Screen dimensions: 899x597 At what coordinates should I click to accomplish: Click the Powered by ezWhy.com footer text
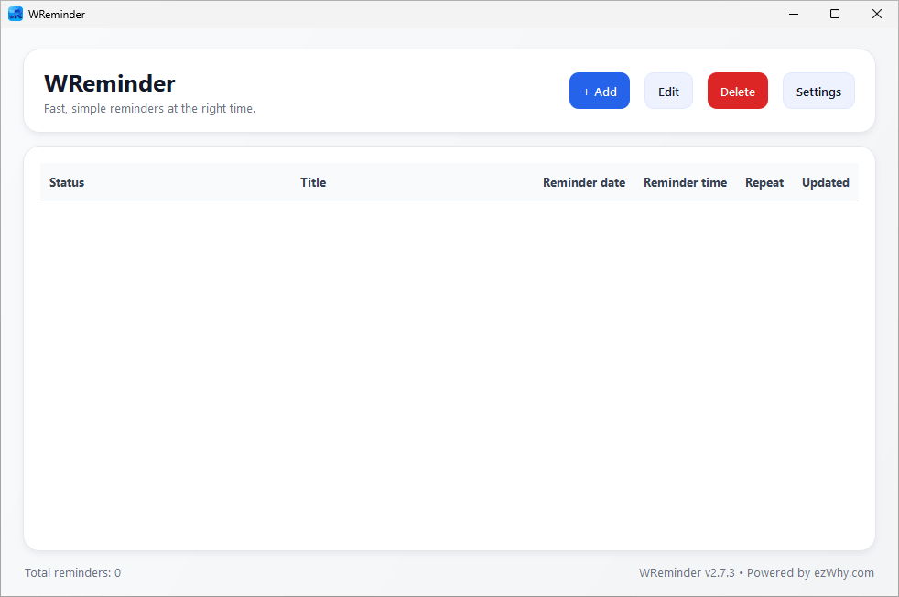coord(810,572)
